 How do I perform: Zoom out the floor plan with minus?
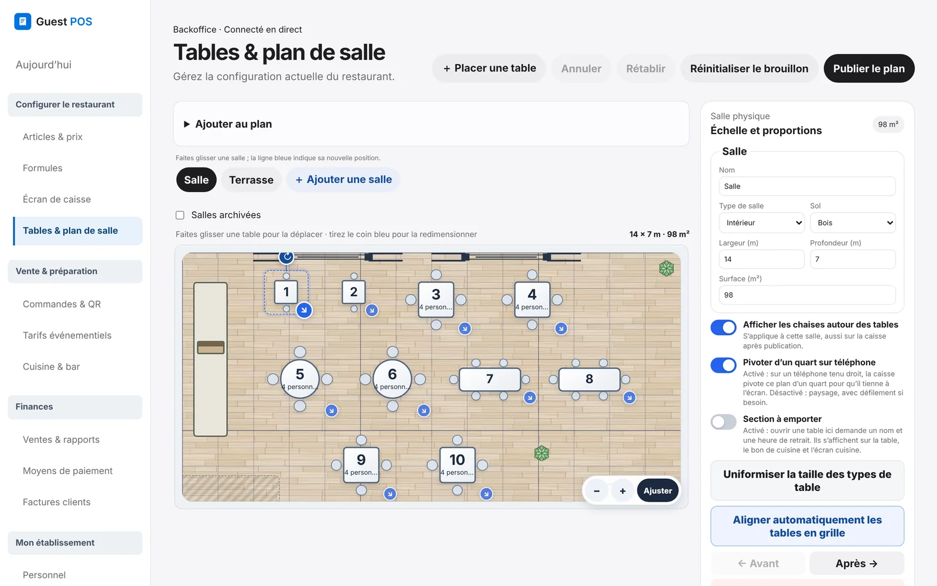click(x=597, y=491)
